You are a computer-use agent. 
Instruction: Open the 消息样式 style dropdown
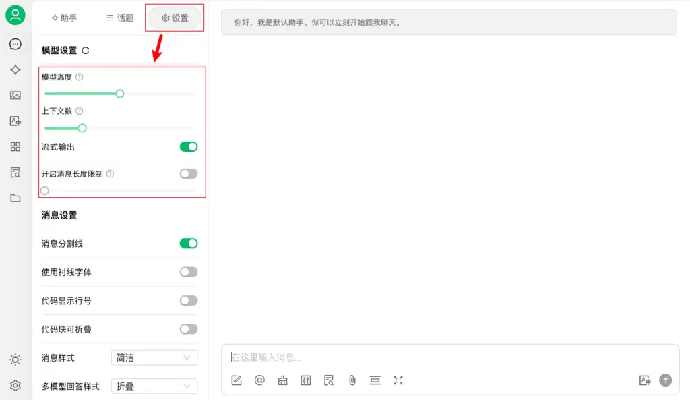coord(154,358)
